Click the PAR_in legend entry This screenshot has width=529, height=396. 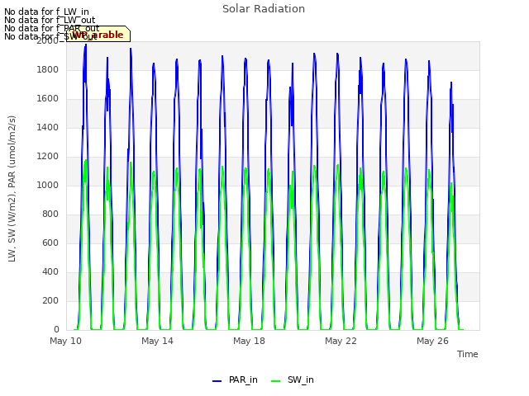pyautogui.click(x=235, y=379)
